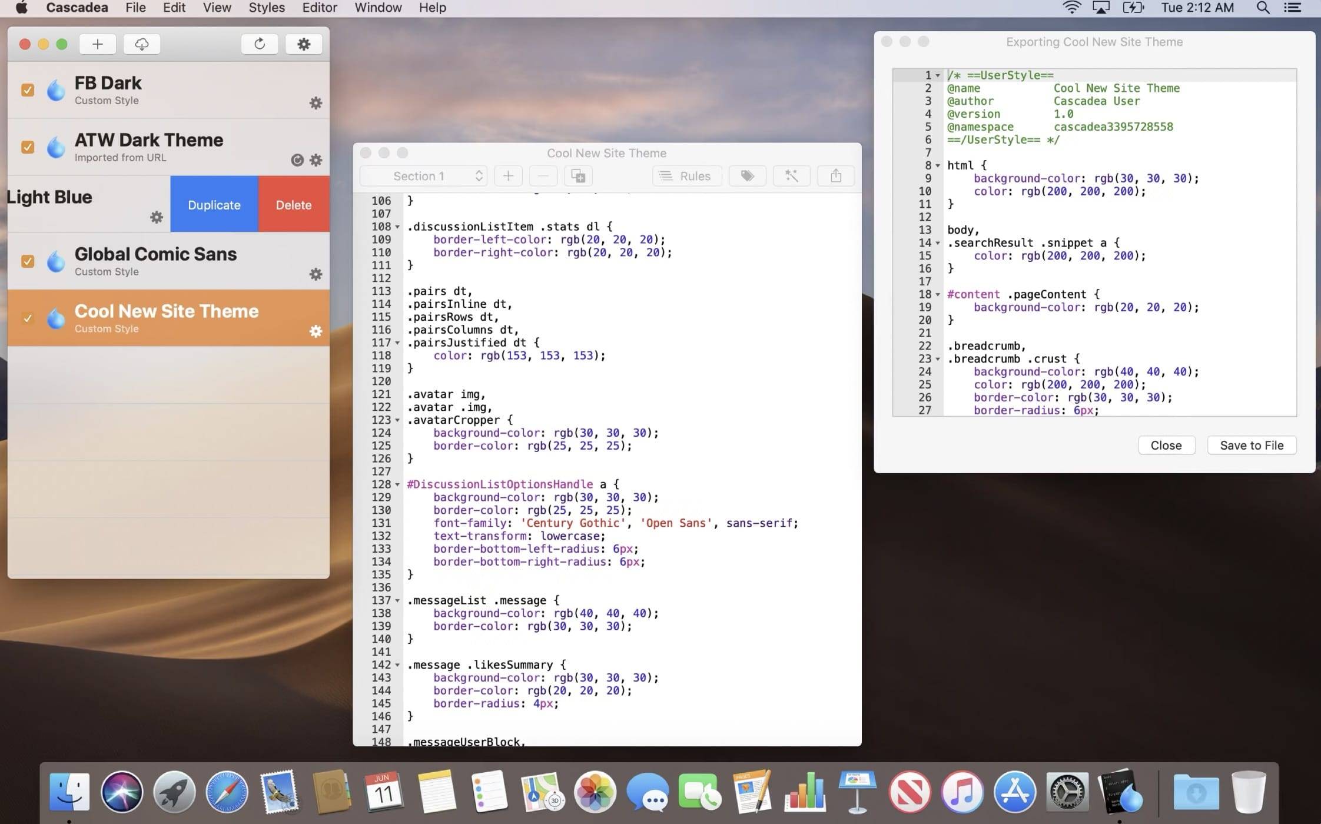
Task: Click the refresh styles icon
Action: (x=259, y=44)
